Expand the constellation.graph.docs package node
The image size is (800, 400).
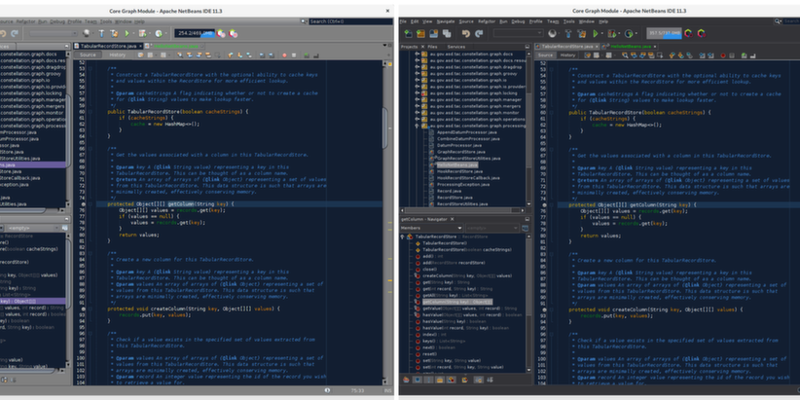[x=418, y=54]
